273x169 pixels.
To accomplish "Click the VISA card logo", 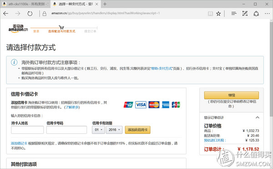I will pos(141,105).
